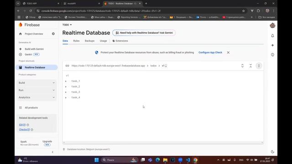Open the TODO project dropdown
Viewport: 292px width, 164px height.
pos(67,25)
